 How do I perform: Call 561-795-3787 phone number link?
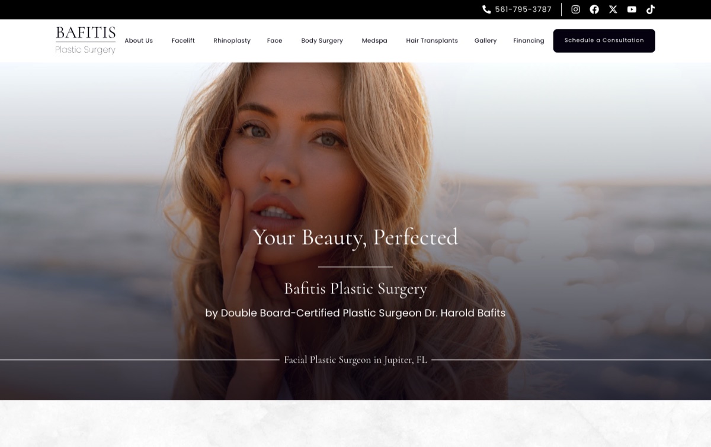523,9
